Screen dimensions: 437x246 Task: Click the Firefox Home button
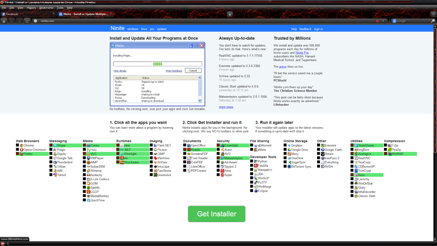4,21
